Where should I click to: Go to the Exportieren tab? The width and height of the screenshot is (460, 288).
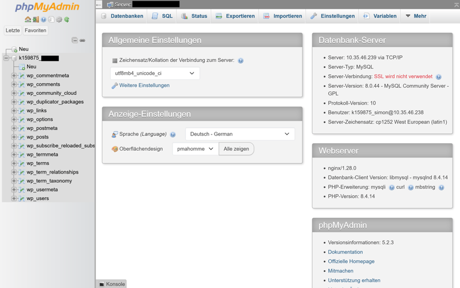(235, 16)
